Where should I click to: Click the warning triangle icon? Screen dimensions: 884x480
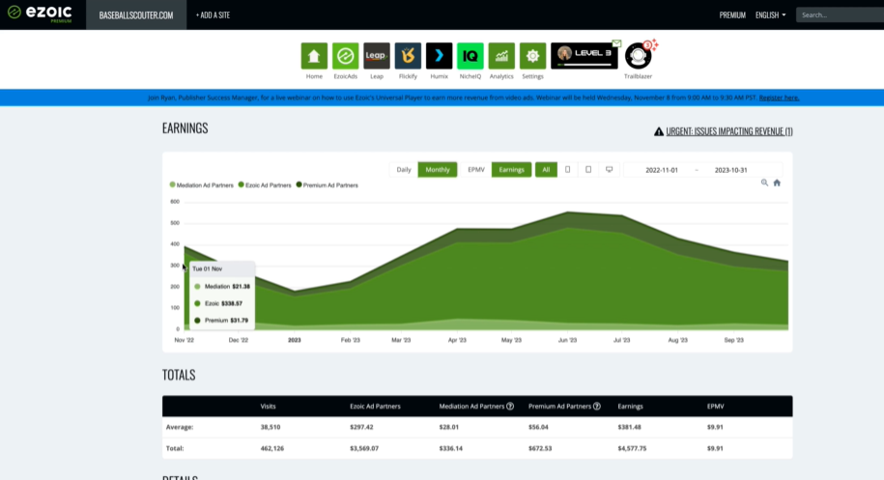(659, 131)
